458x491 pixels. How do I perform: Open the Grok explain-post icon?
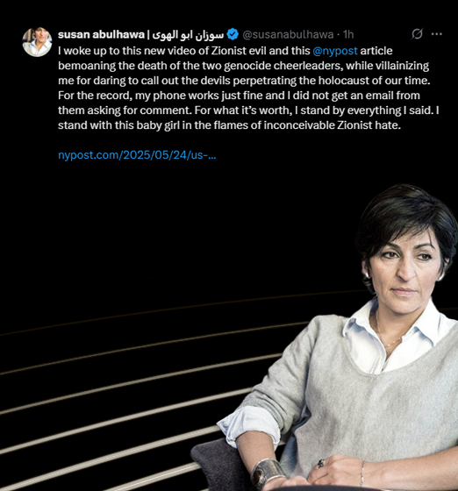click(x=417, y=34)
